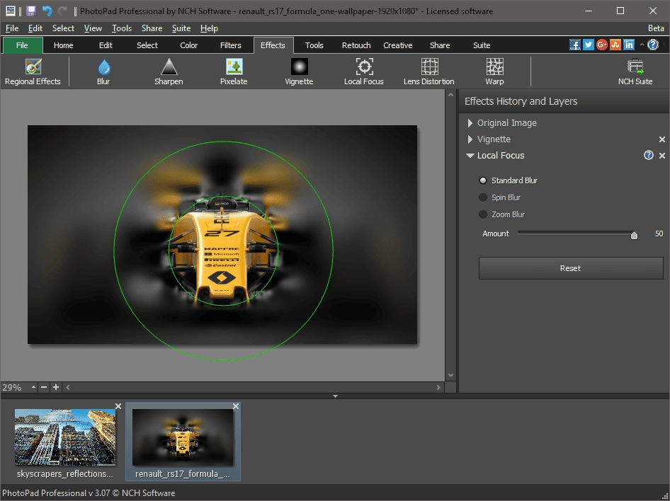
Task: Click the StumbleUpon share icon
Action: [x=615, y=45]
